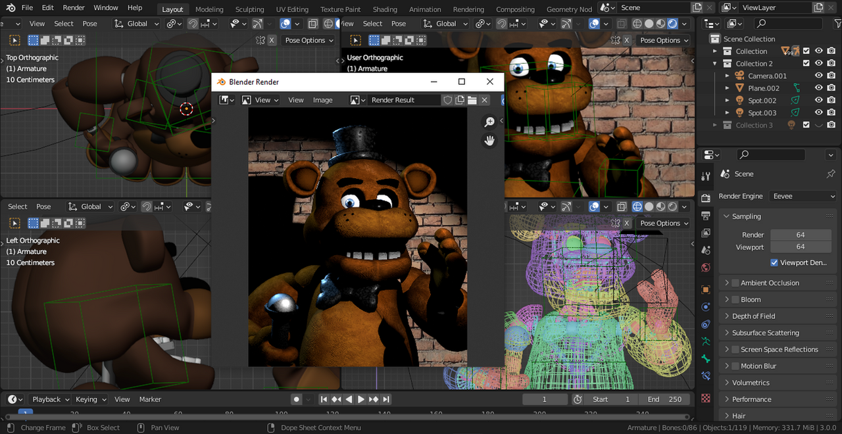Open the Render properties tab
Screen dimensions: 842x434
pyautogui.click(x=706, y=199)
